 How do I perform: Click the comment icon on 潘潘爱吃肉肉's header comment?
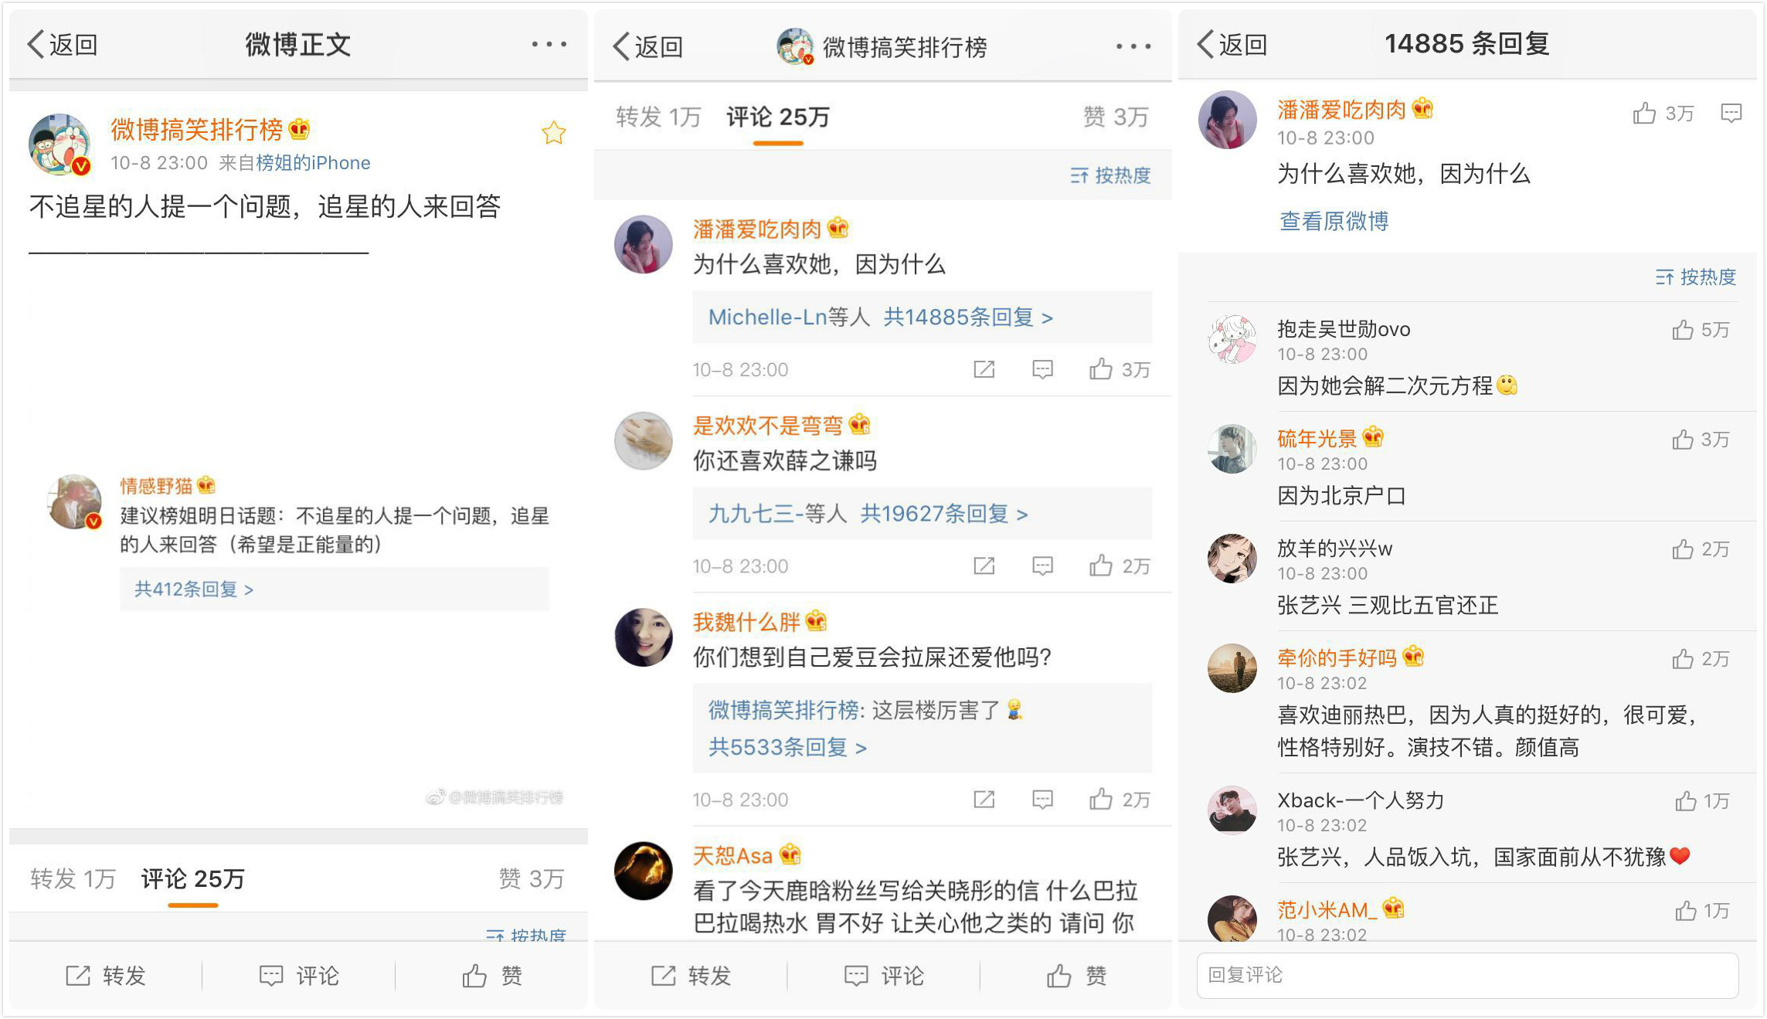pos(1731,114)
